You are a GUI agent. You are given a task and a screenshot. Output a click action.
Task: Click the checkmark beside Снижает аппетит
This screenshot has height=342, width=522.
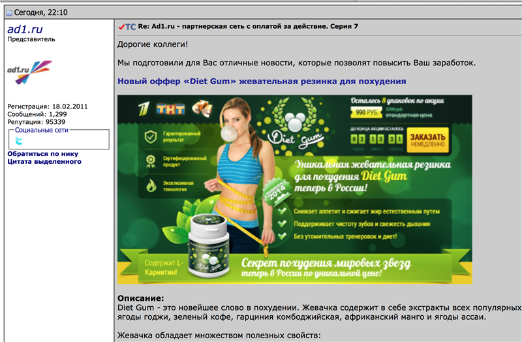pyautogui.click(x=282, y=211)
